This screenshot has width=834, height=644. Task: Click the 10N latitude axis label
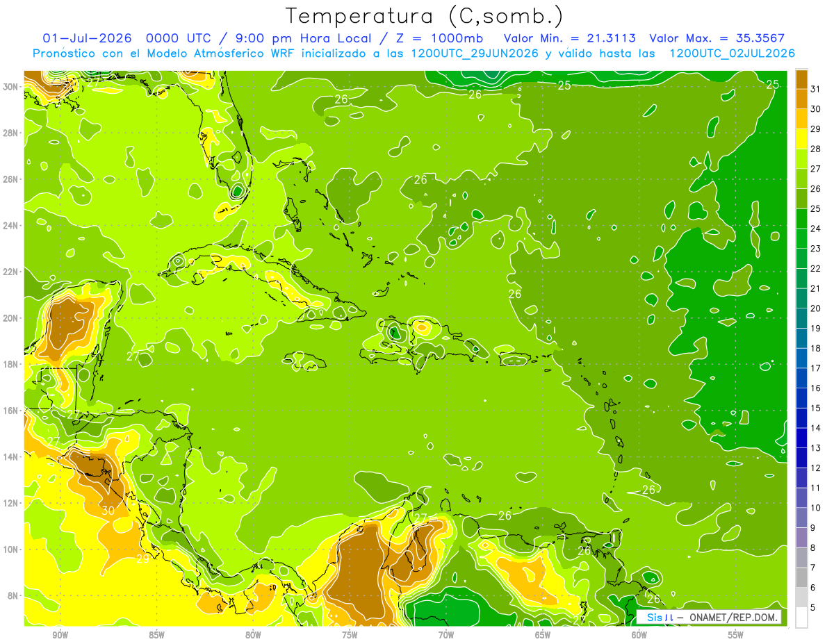(x=11, y=550)
